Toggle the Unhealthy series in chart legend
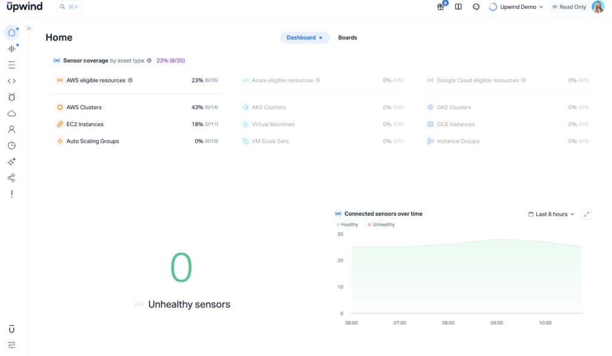 381,225
